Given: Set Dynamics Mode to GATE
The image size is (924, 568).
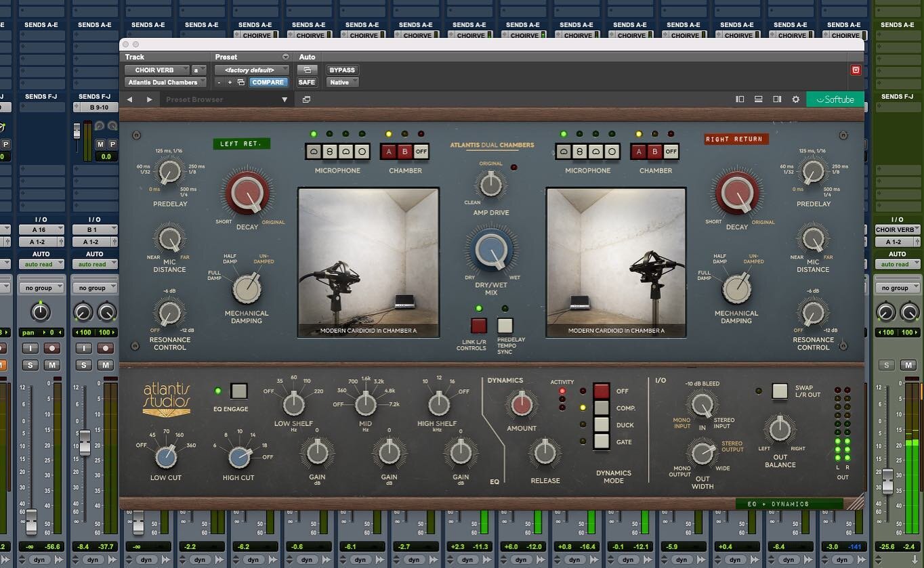Looking at the screenshot, I should click(x=602, y=442).
